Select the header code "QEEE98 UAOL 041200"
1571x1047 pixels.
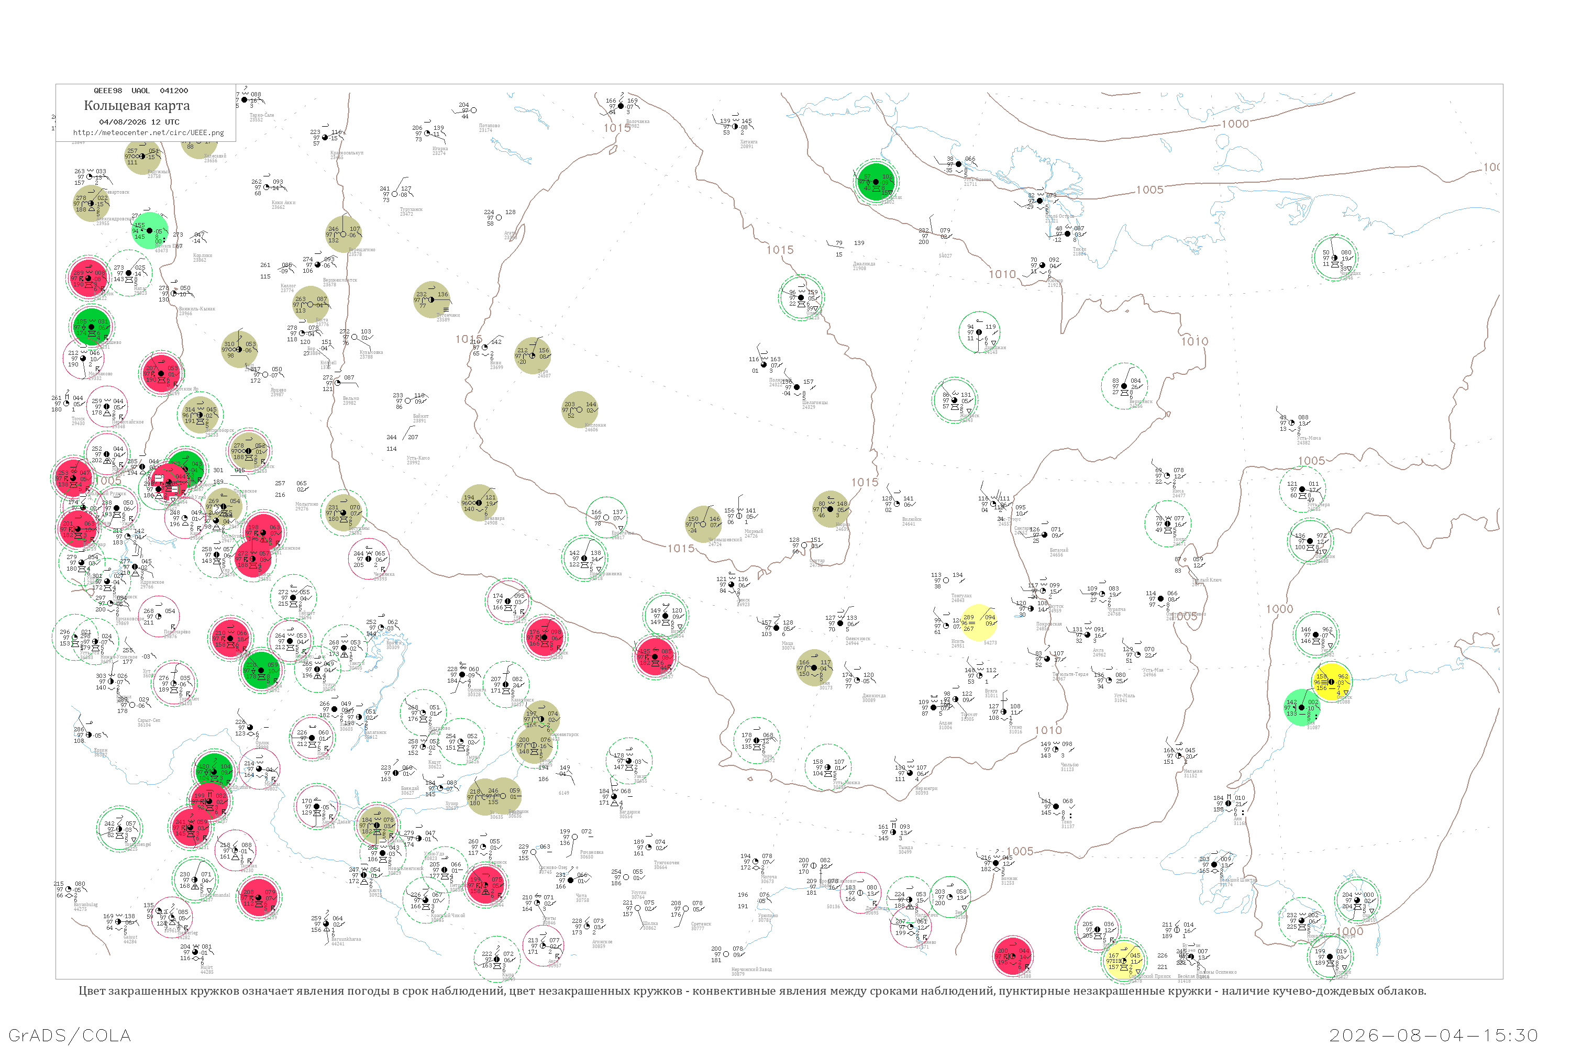click(x=140, y=91)
